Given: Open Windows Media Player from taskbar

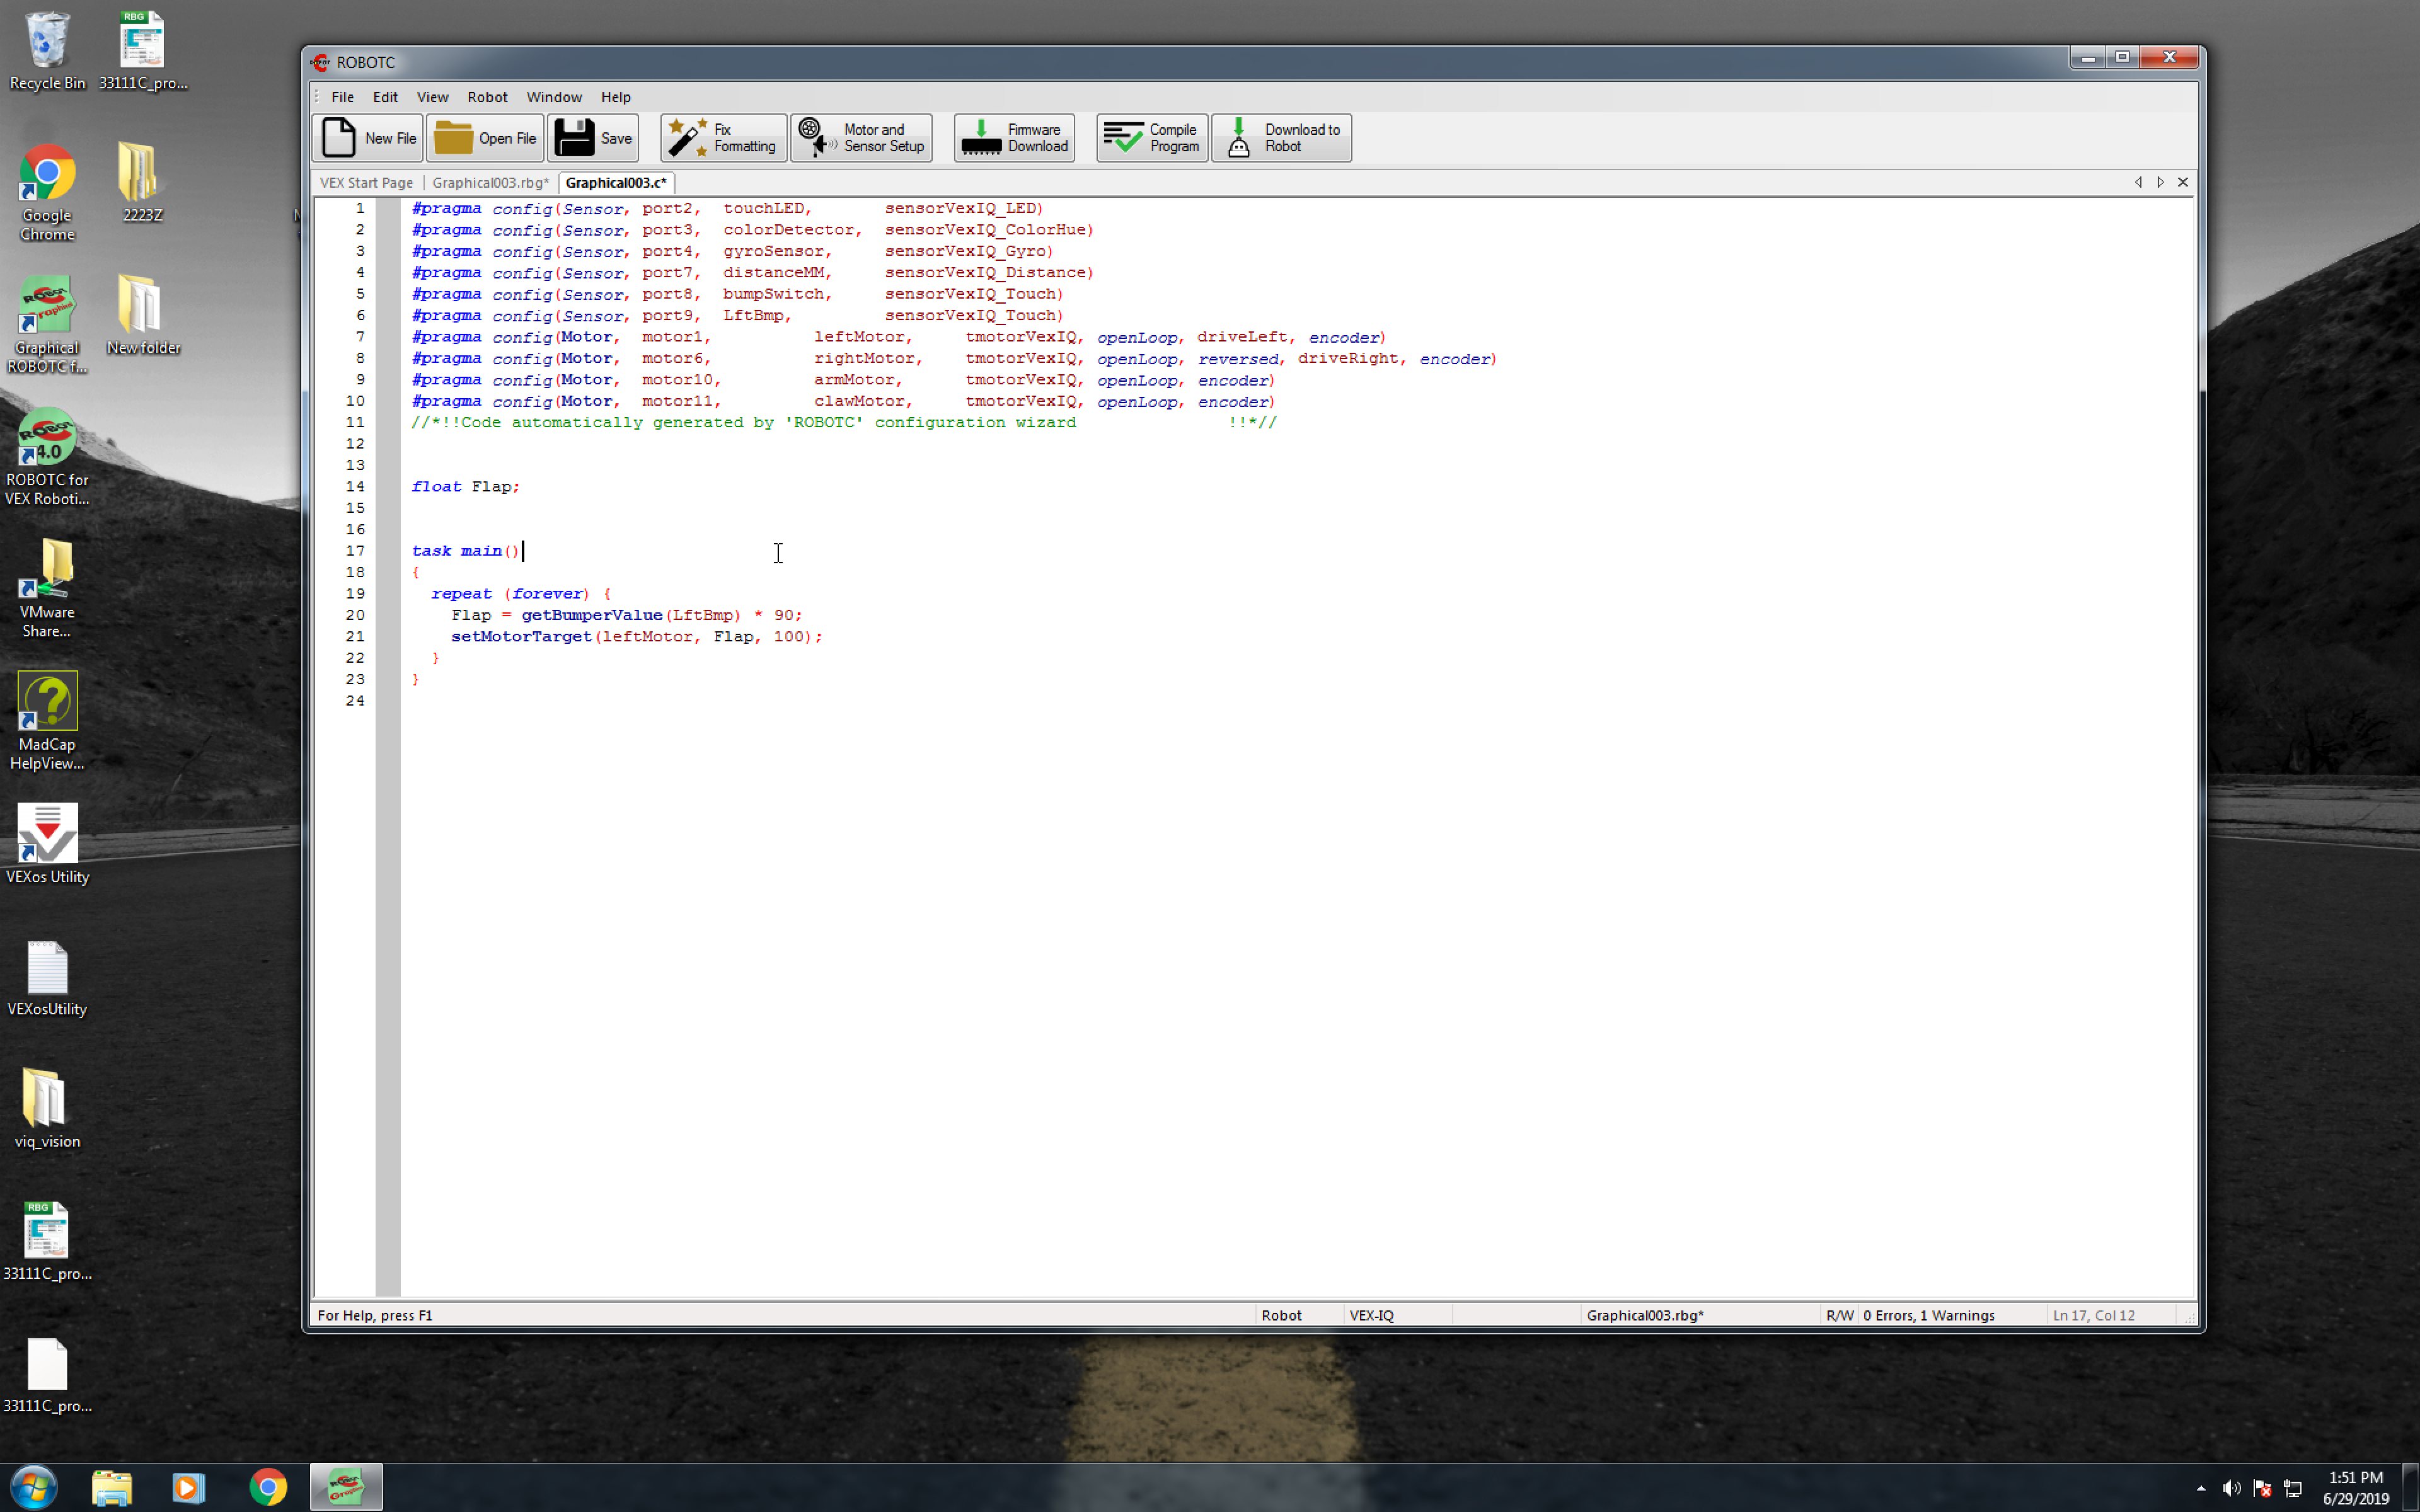Looking at the screenshot, I should (188, 1488).
